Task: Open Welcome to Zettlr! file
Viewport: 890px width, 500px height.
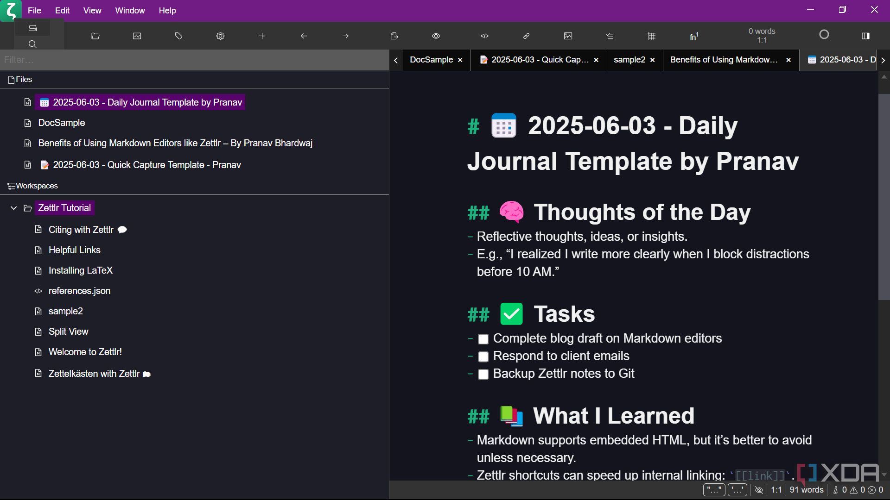Action: (x=85, y=352)
